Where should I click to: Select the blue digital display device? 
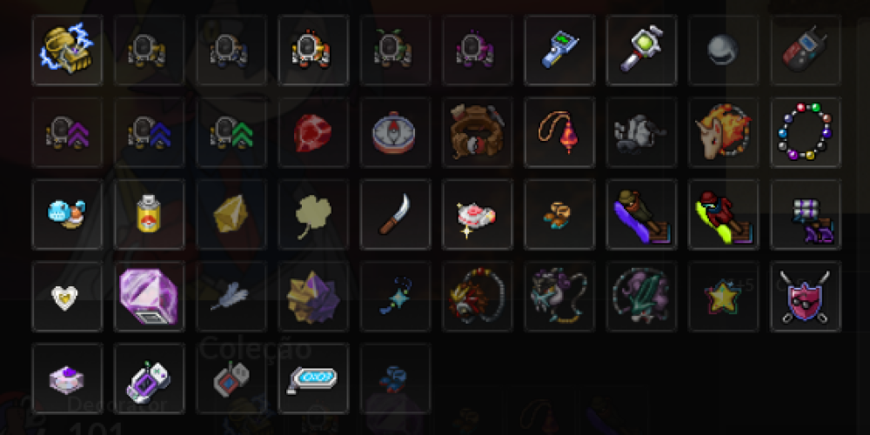coord(313,379)
